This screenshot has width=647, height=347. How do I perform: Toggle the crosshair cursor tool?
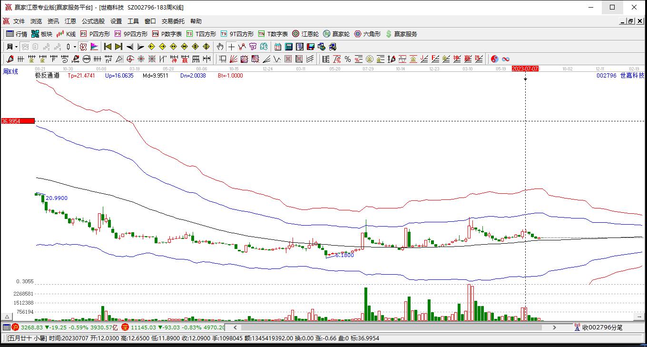[231, 47]
